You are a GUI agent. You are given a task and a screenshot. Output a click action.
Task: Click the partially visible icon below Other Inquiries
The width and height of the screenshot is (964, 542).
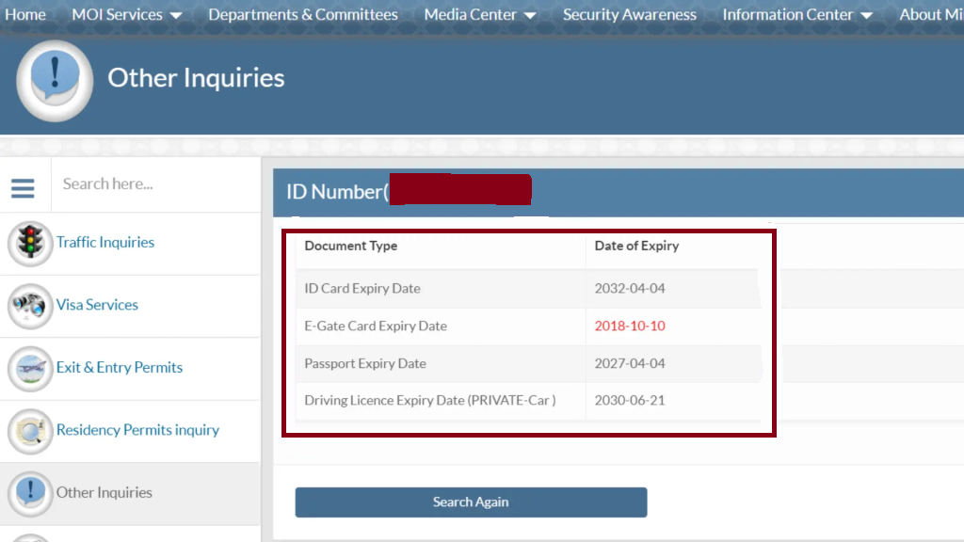click(29, 537)
